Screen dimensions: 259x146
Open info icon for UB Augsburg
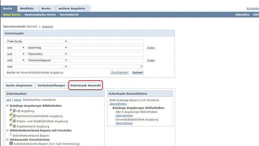point(15,111)
